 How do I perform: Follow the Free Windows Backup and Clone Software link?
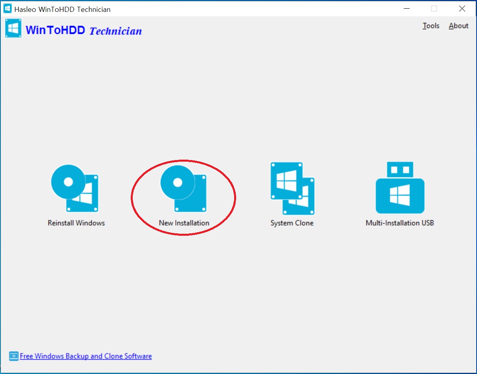pos(86,356)
